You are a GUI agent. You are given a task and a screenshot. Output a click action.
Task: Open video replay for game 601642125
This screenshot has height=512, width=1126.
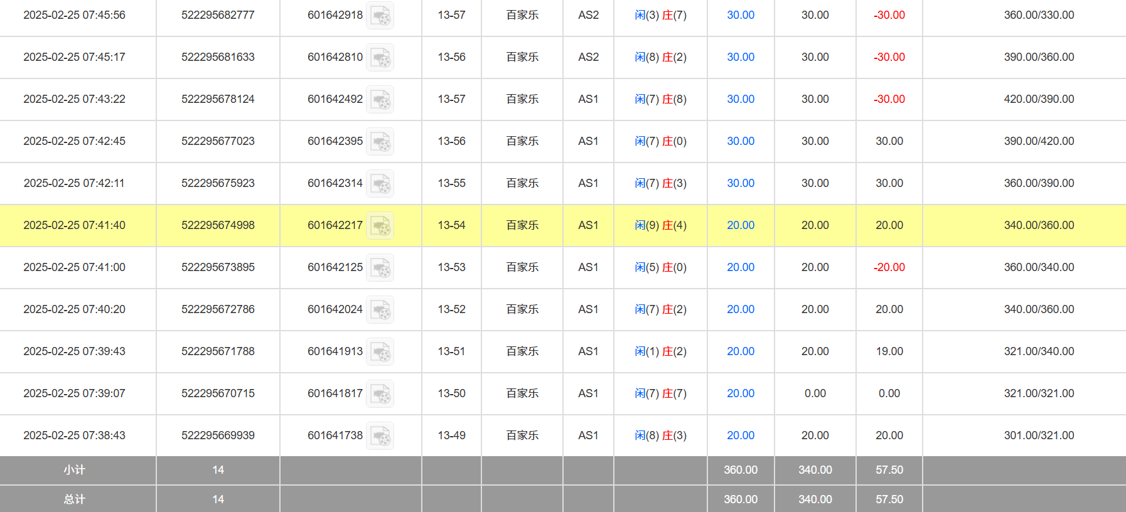click(x=380, y=268)
